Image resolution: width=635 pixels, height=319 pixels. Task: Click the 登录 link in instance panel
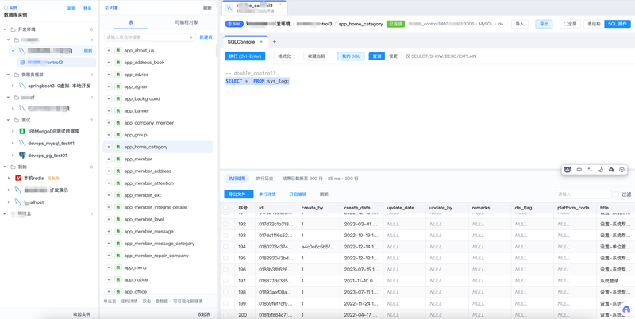click(x=87, y=9)
